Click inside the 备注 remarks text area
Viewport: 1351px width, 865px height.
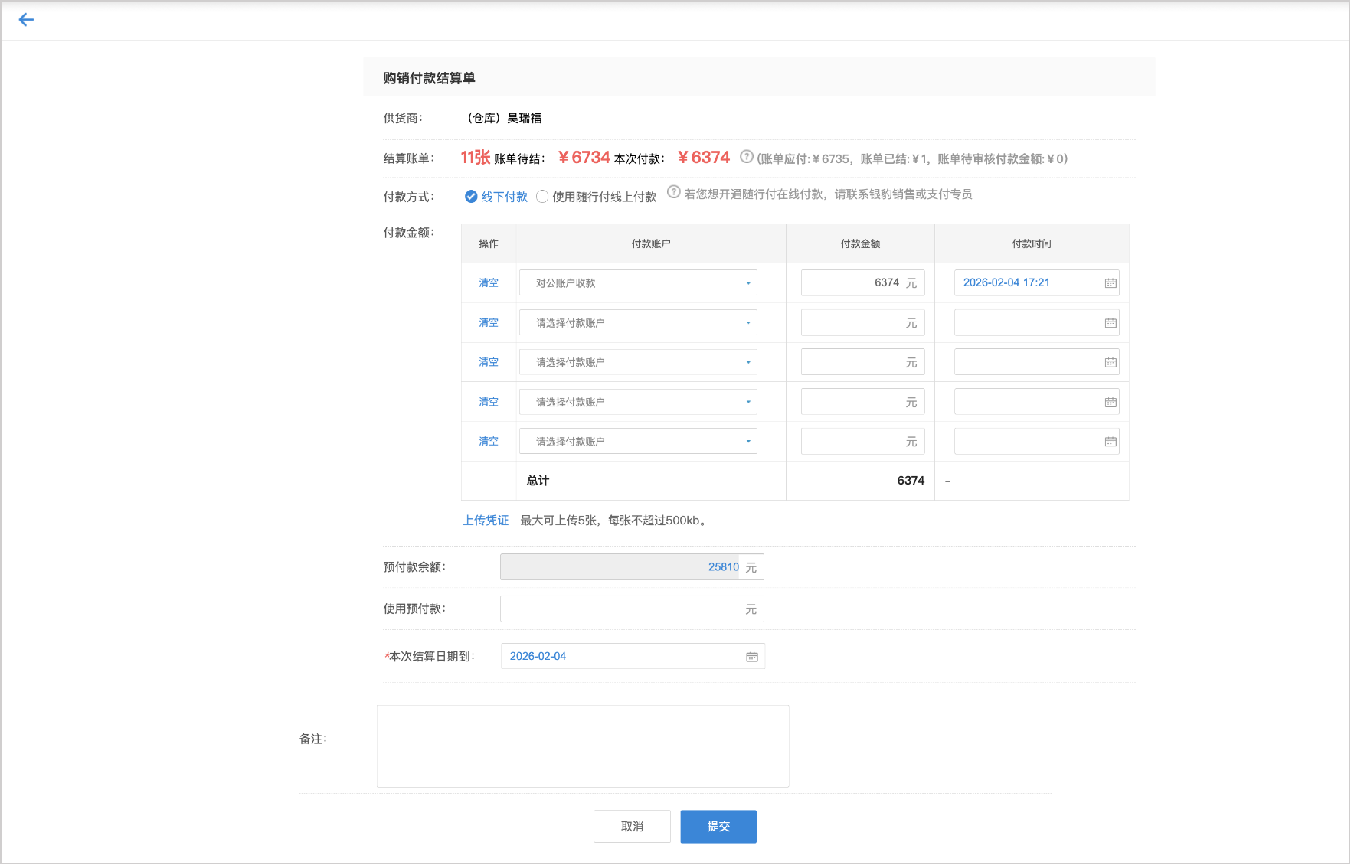583,746
